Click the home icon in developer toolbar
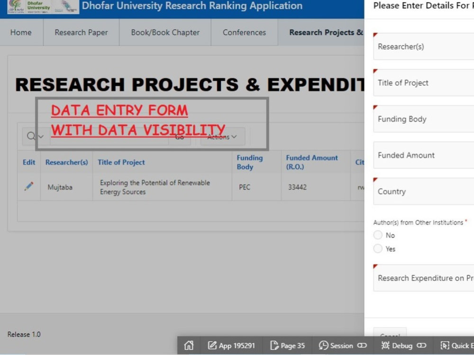Image resolution: width=474 pixels, height=355 pixels. tap(189, 346)
